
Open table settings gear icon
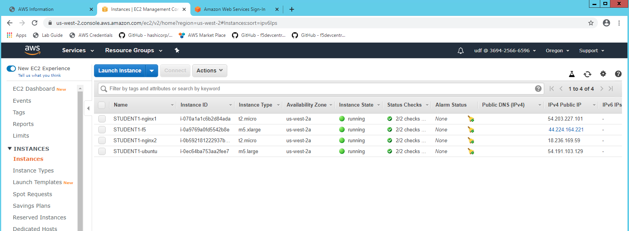tap(603, 74)
